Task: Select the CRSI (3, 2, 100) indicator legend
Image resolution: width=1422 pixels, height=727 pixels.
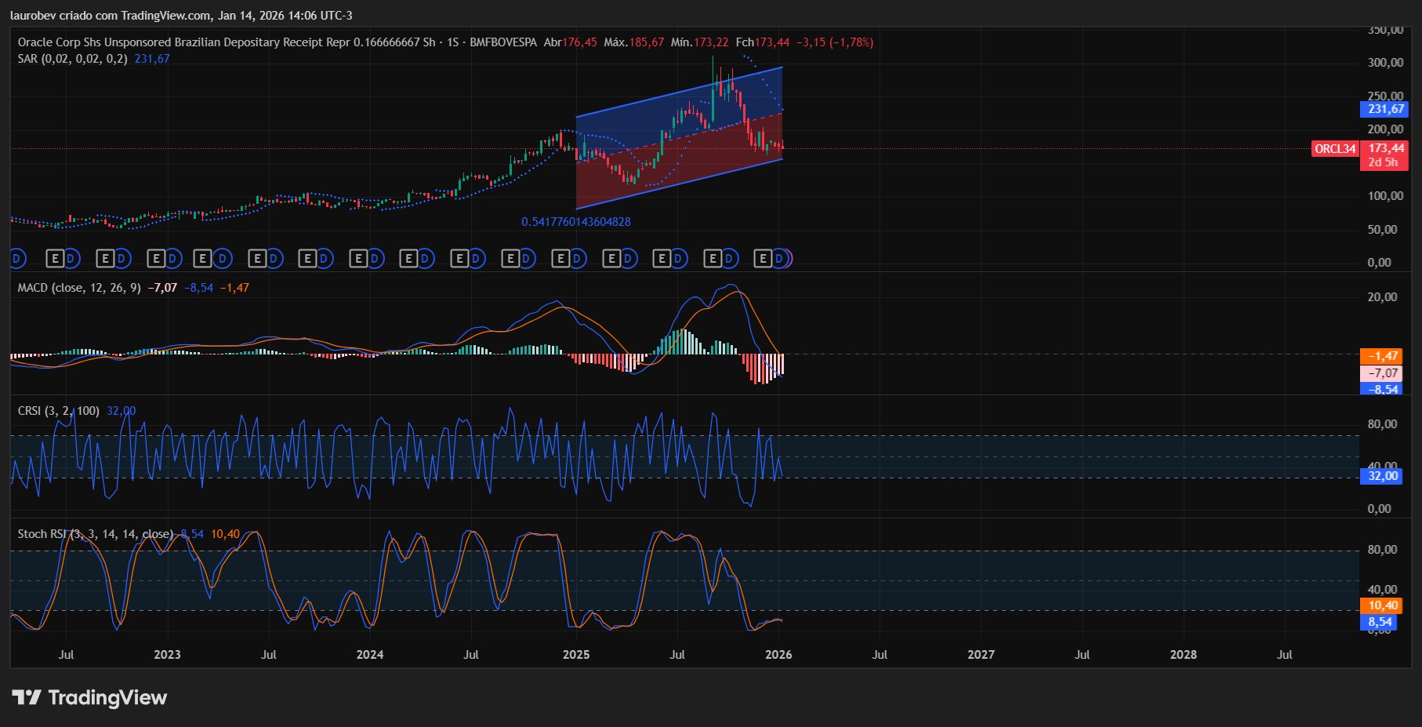Action: coord(58,411)
